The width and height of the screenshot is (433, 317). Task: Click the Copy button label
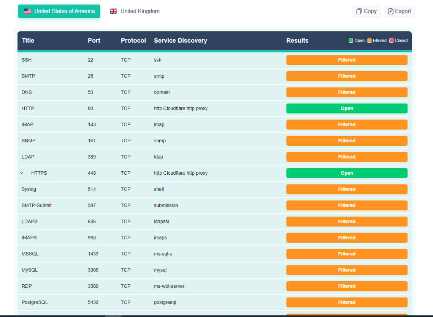coord(370,11)
